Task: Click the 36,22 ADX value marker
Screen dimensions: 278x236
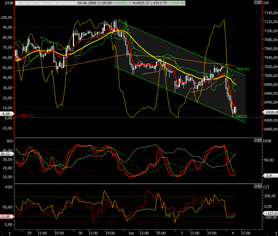Action: point(7,154)
